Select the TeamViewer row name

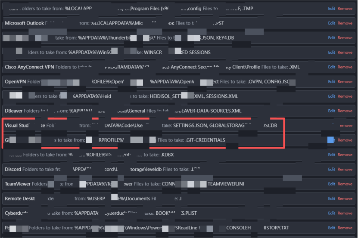pos(17,184)
